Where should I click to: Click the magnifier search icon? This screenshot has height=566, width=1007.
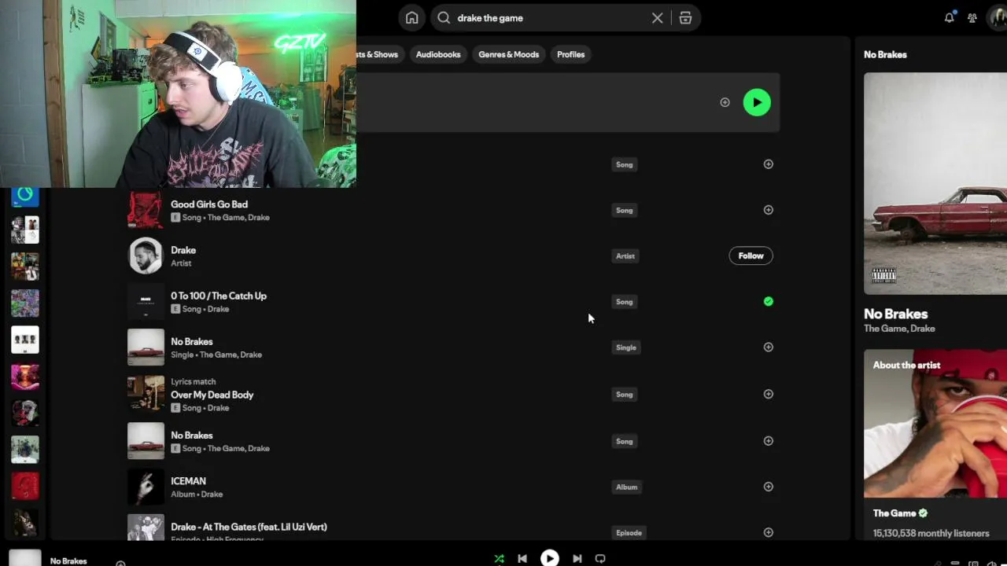tap(444, 18)
